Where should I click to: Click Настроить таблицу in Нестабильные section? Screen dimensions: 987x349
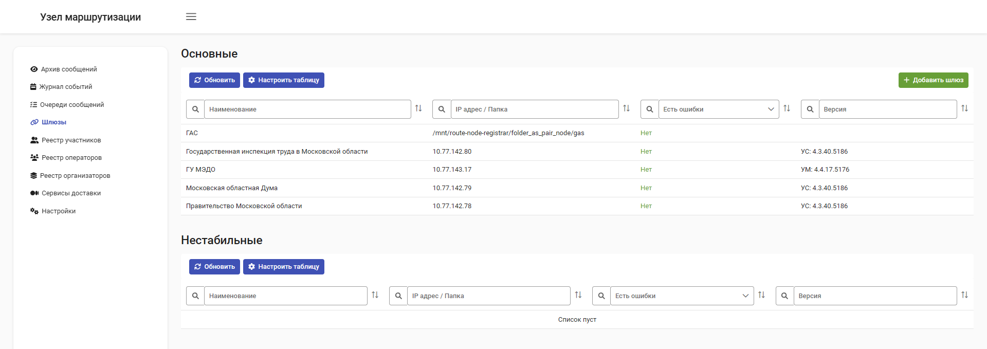tap(283, 267)
